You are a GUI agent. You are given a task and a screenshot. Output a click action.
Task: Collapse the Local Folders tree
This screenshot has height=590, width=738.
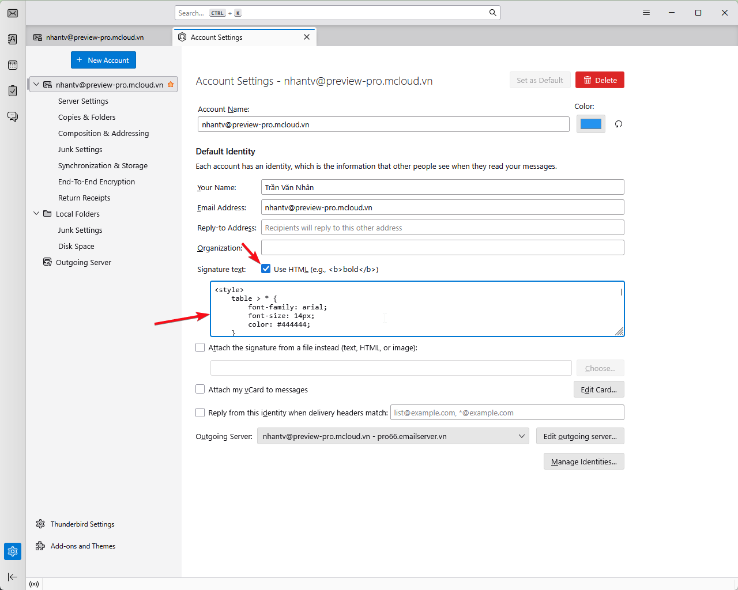pos(36,214)
